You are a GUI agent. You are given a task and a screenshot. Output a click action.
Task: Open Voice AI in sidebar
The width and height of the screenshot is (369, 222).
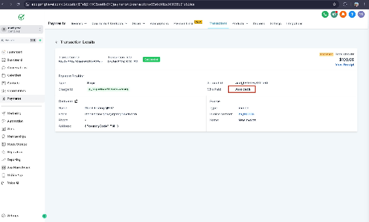click(13, 183)
